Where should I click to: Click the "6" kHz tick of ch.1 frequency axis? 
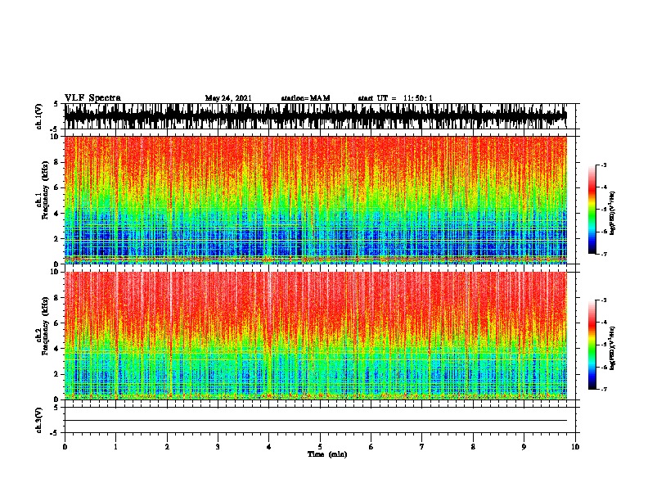(56, 187)
